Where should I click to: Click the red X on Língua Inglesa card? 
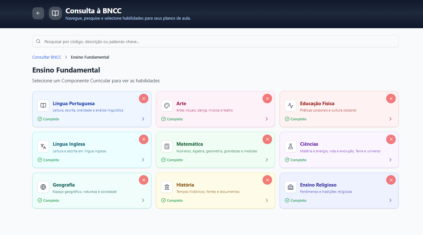[144, 139]
